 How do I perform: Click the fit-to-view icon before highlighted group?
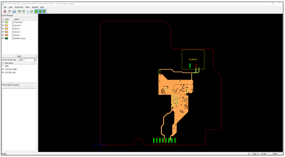pyautogui.click(x=31, y=11)
